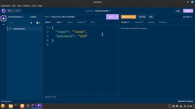Switch to the Timeline tab
This screenshot has height=109, width=195.
(162, 22)
